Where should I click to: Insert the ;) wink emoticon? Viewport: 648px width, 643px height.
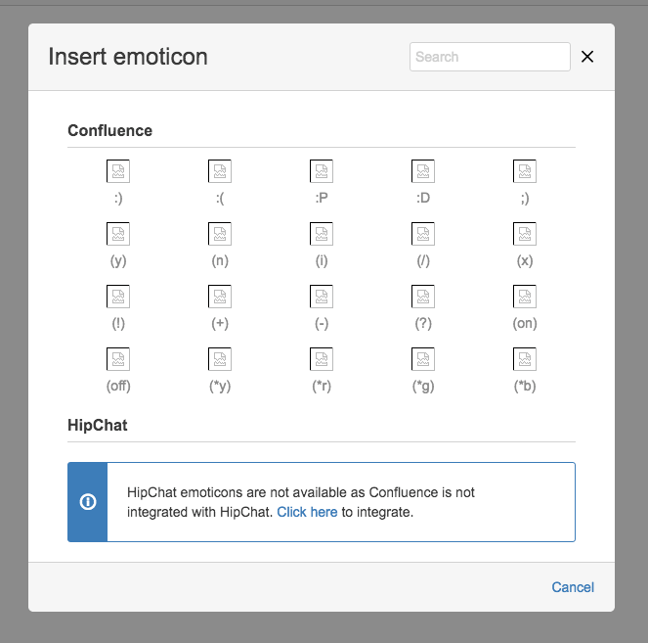coord(525,171)
